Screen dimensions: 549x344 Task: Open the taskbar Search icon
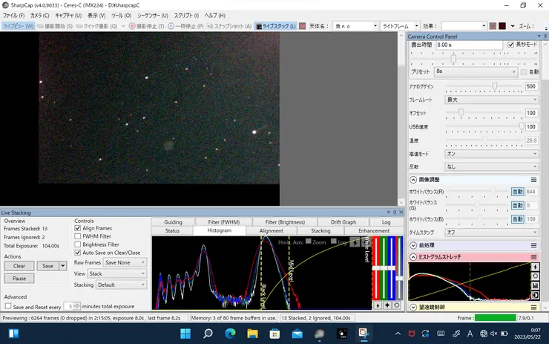(208, 334)
